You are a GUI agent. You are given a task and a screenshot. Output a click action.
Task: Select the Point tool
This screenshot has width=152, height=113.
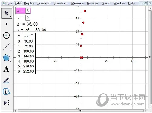click(x=7, y=24)
